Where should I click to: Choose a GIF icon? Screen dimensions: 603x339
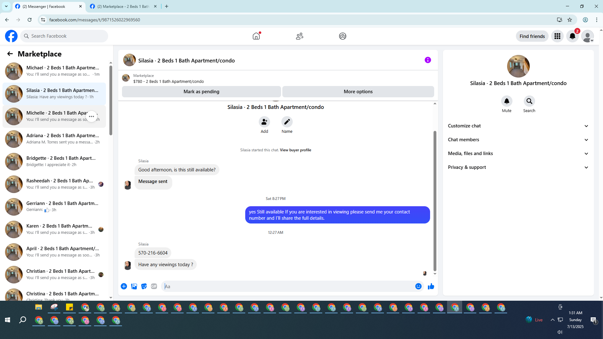[154, 286]
